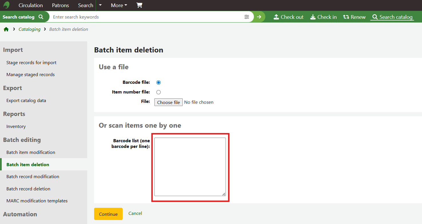The width and height of the screenshot is (422, 224).
Task: Click the Check out icon
Action: point(276,17)
